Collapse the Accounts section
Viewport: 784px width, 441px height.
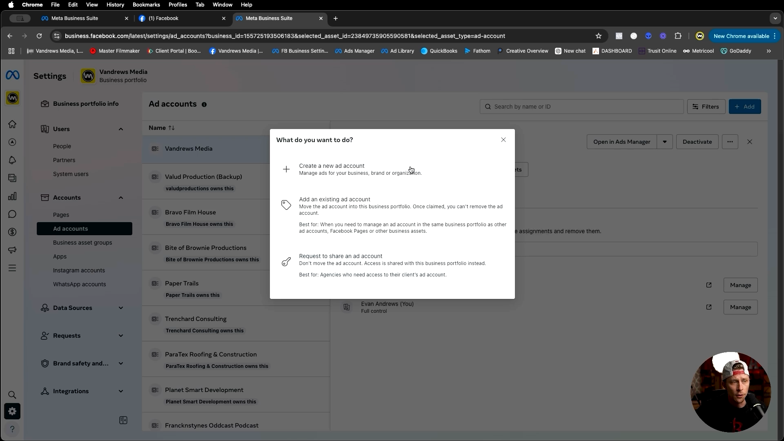(121, 198)
